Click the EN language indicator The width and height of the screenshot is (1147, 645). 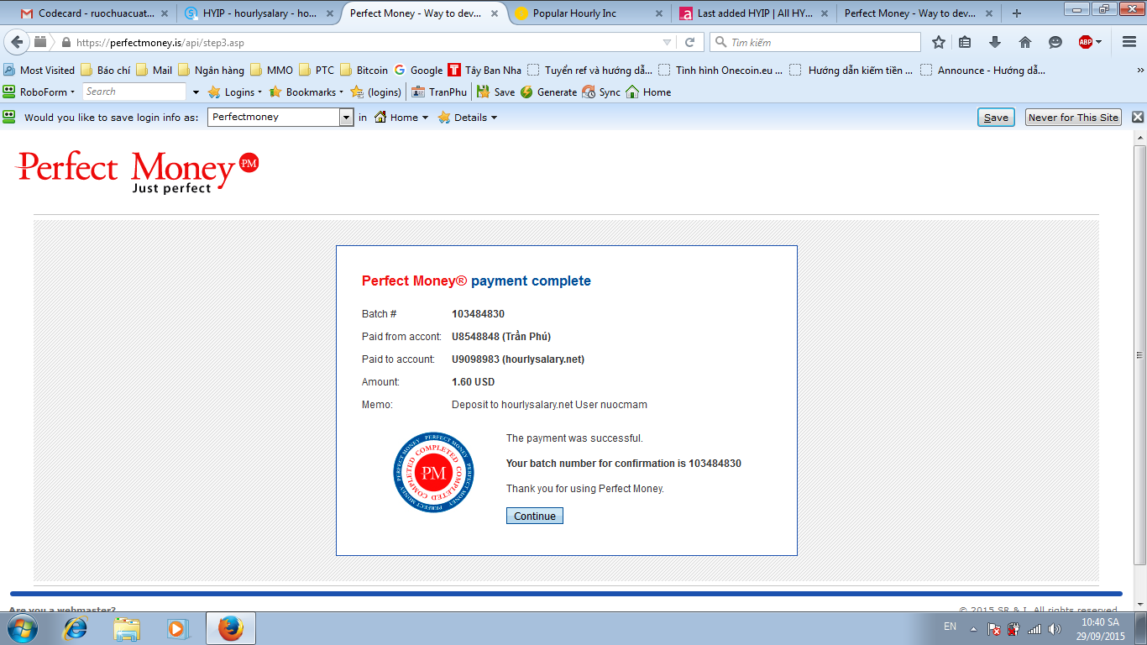(x=950, y=627)
